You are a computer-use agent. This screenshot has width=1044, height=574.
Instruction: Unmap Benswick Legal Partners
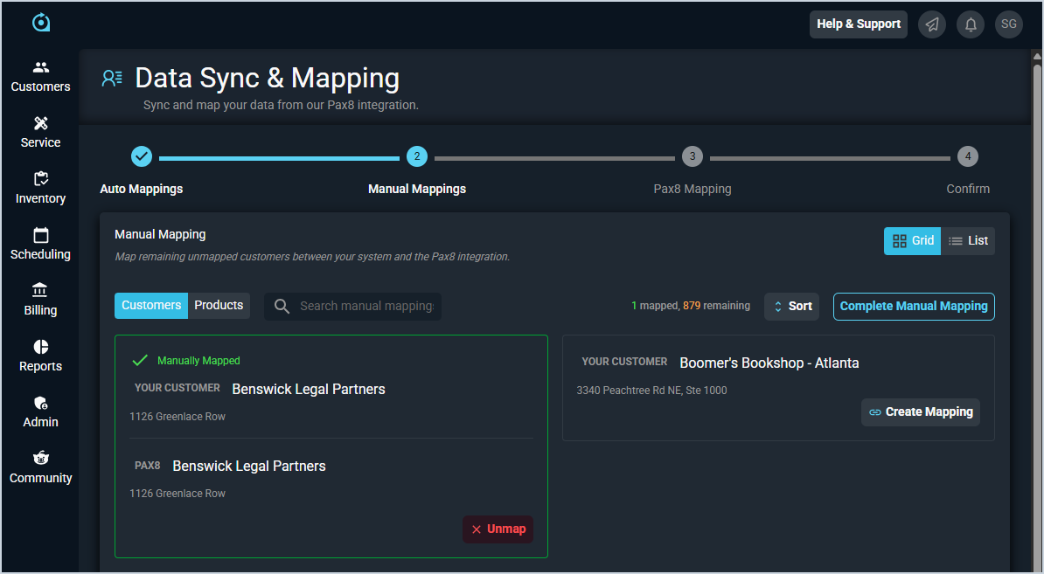pos(498,529)
